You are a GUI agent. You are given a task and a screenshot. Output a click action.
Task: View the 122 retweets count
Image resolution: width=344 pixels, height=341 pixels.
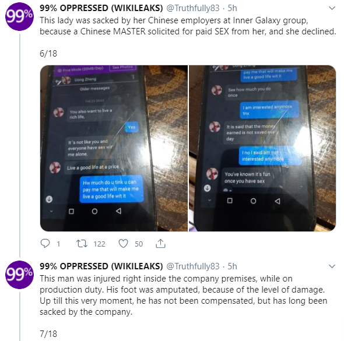click(99, 244)
